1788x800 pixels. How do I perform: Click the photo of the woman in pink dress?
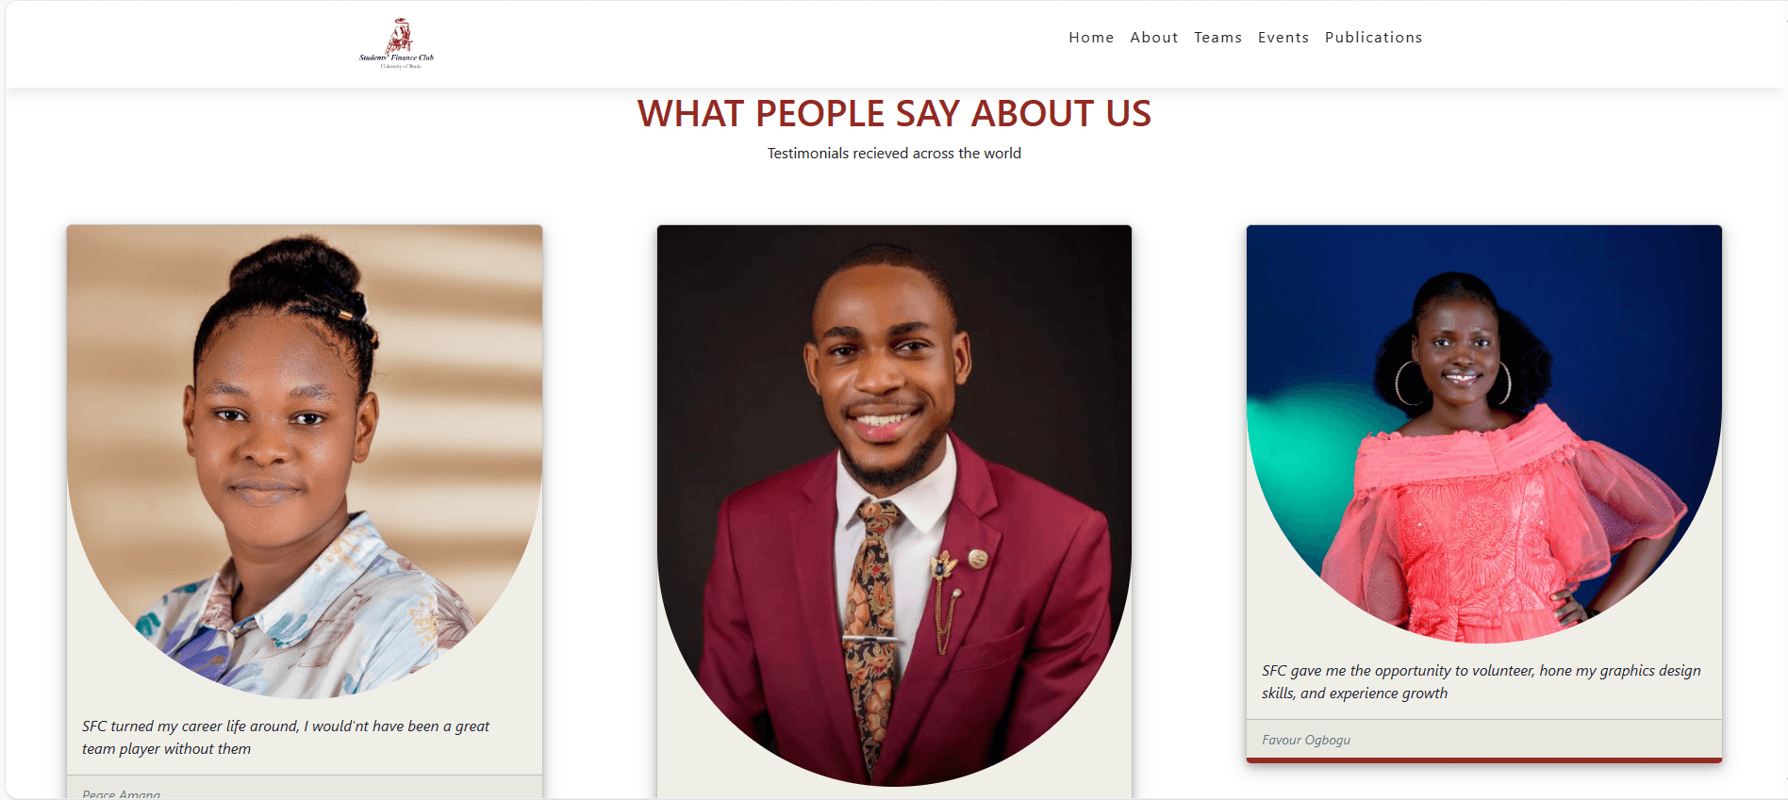1484,433
